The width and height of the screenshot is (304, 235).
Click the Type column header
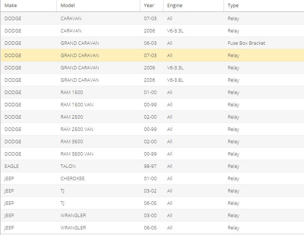coord(264,6)
